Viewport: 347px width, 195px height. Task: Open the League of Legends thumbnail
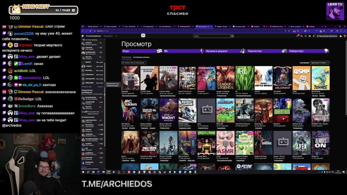(225, 78)
